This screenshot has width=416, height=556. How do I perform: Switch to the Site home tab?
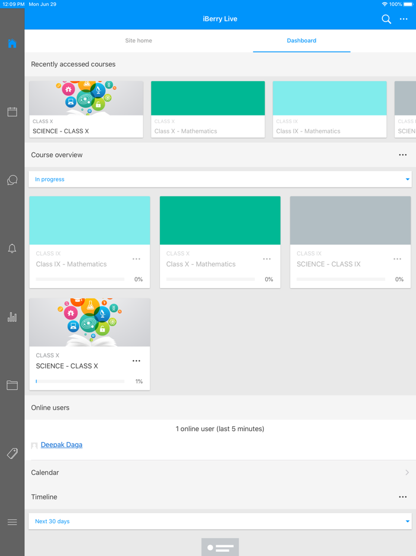138,40
